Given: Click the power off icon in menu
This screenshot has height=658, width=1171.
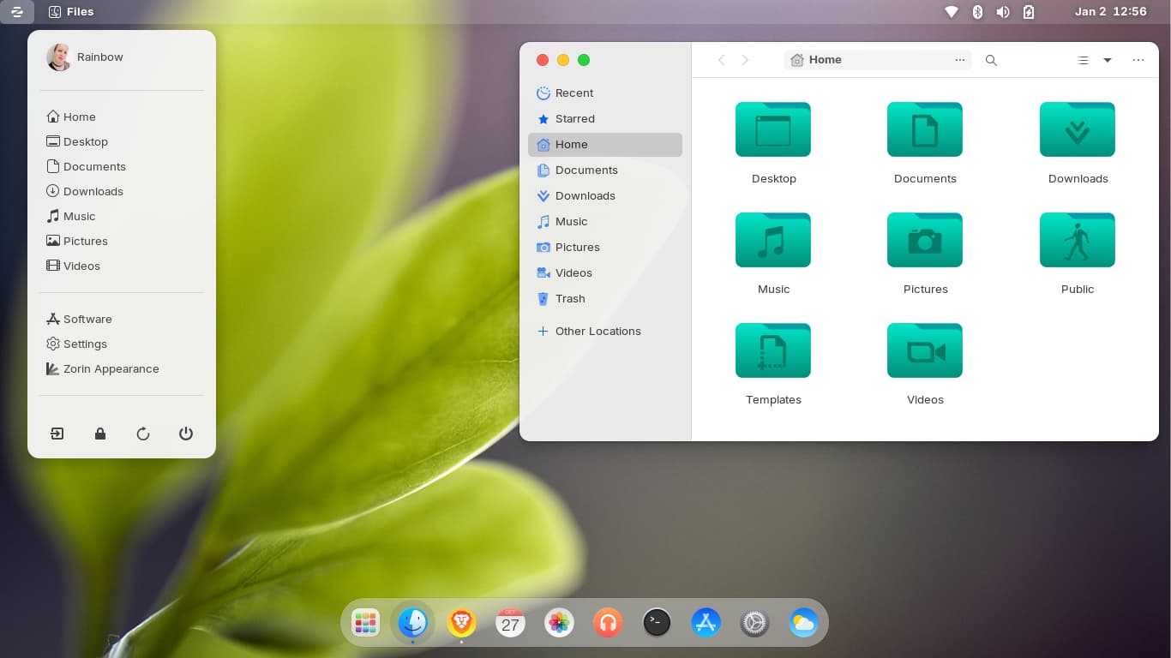Looking at the screenshot, I should point(186,434).
